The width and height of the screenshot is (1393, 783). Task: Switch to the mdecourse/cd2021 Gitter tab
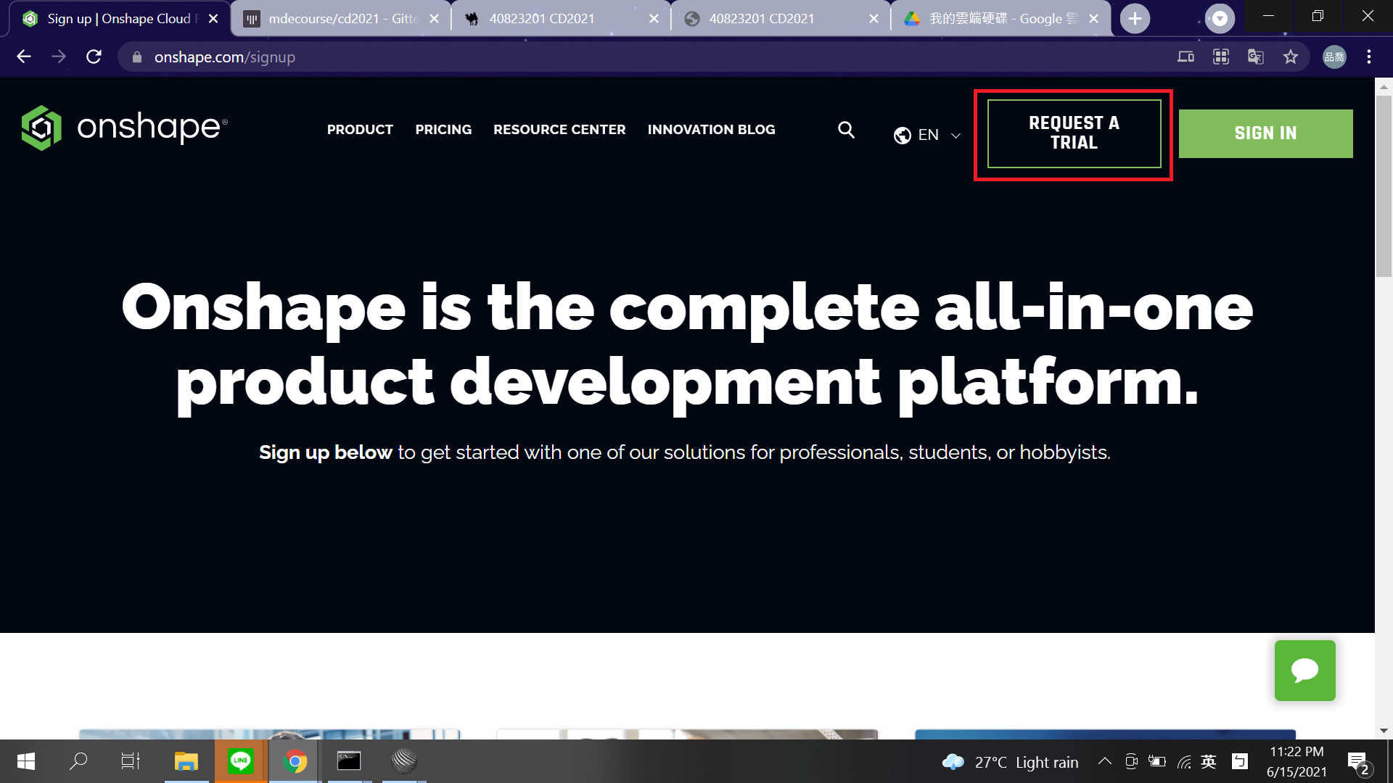[x=341, y=19]
